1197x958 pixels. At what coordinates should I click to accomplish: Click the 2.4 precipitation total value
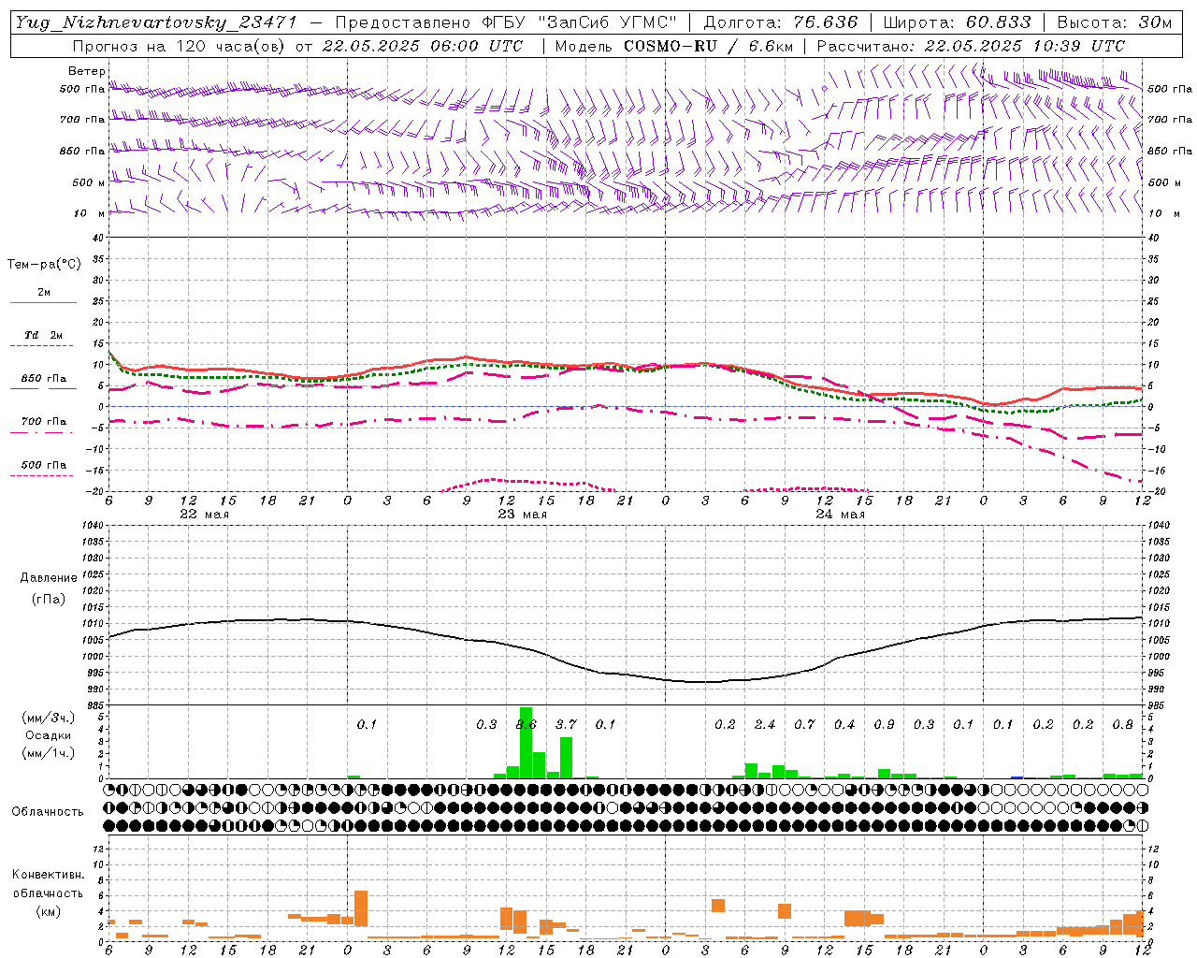[765, 724]
